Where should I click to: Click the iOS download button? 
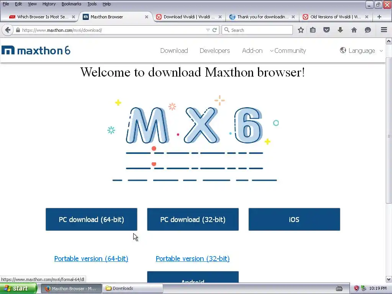[294, 219]
